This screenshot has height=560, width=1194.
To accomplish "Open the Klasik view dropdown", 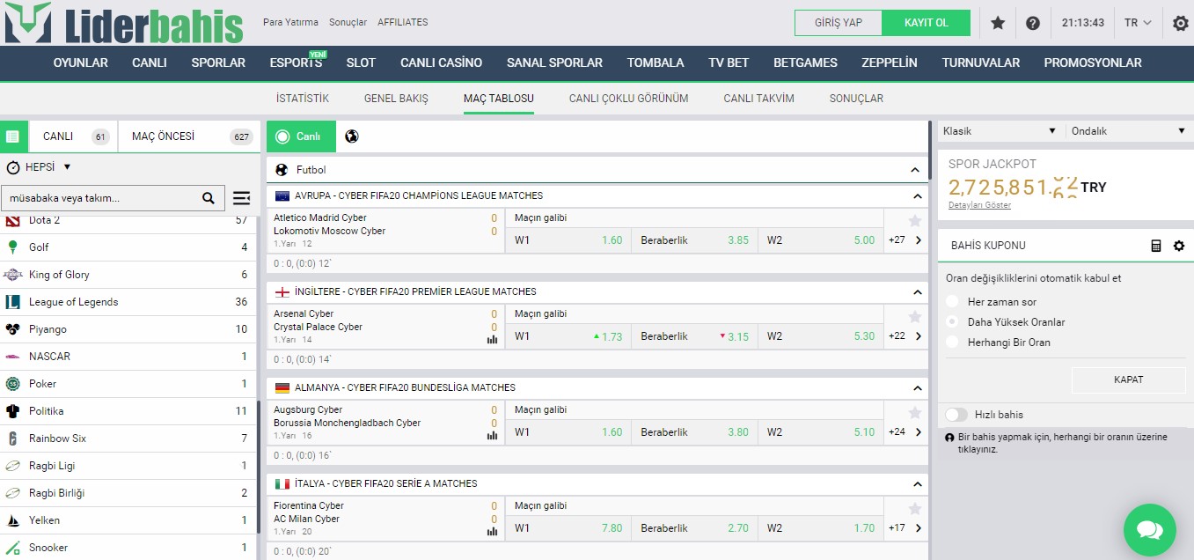I will (1000, 131).
